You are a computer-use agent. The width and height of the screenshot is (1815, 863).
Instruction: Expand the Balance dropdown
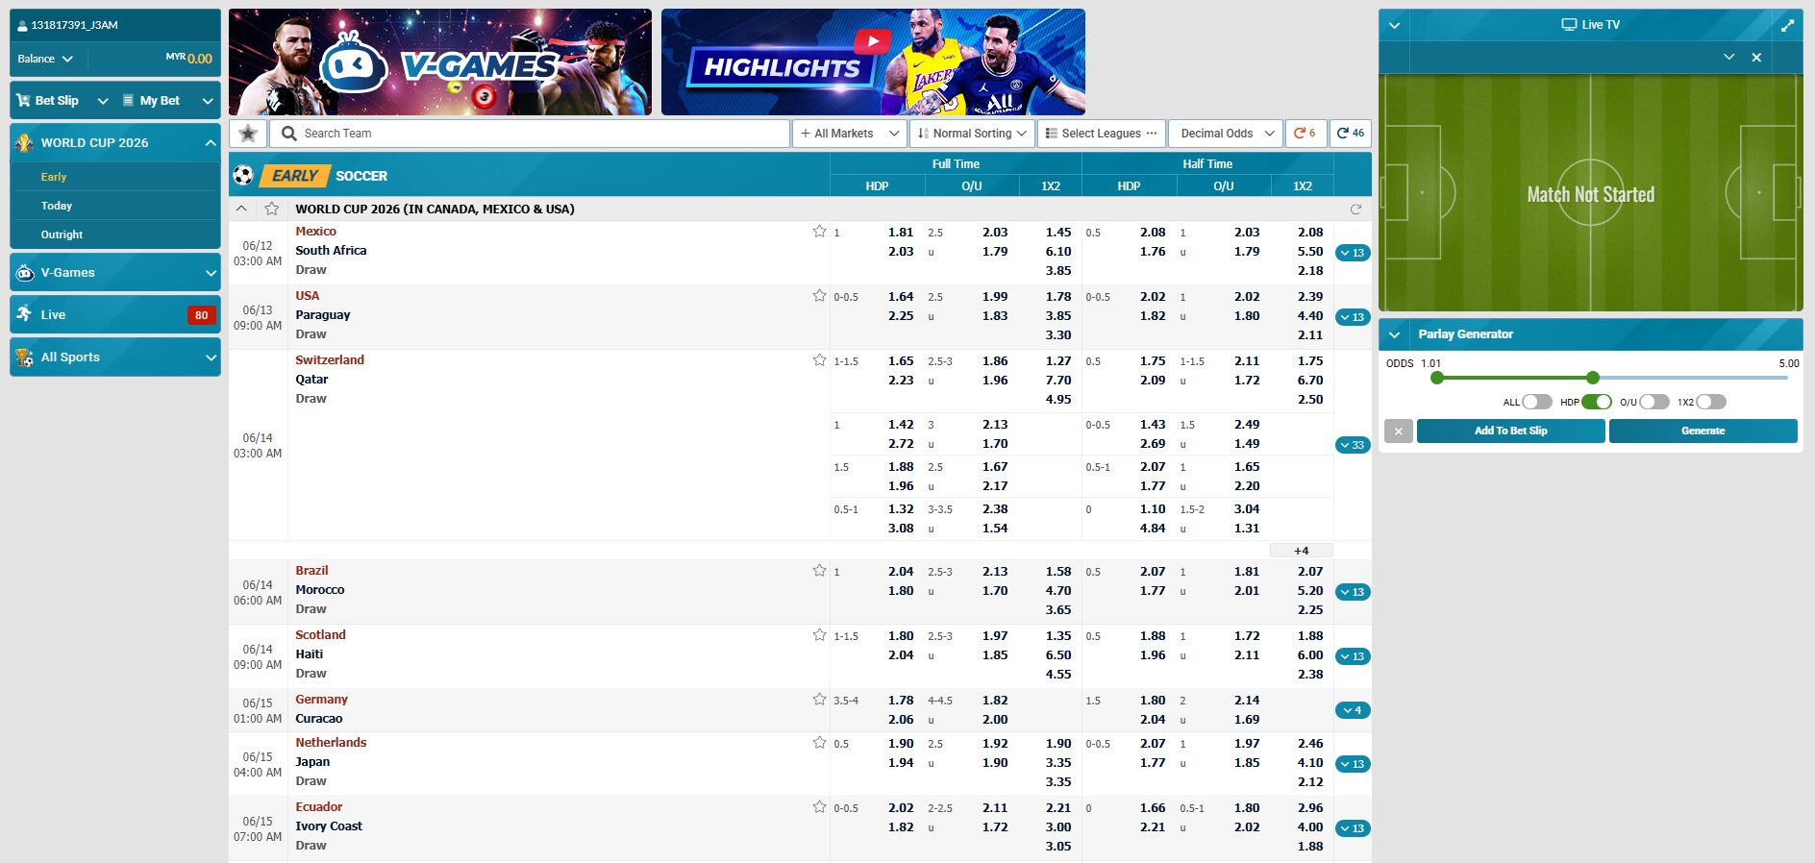[x=45, y=59]
